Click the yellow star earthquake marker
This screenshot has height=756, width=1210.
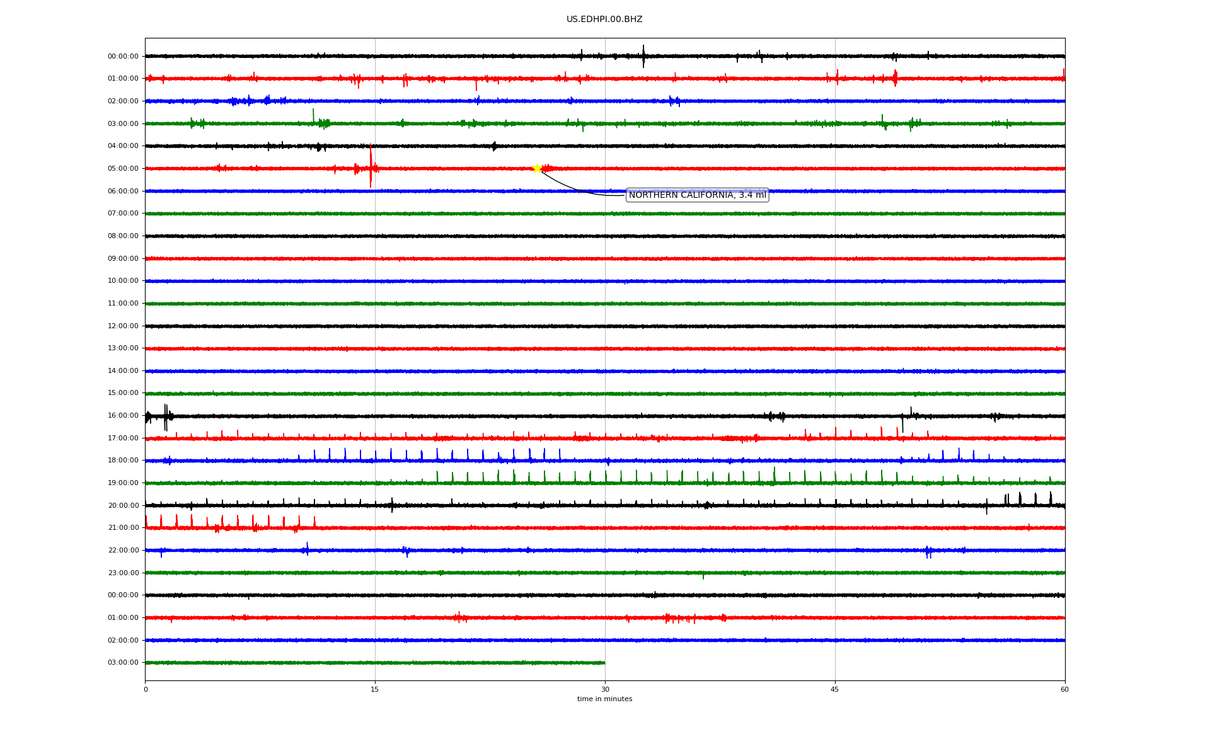click(537, 168)
